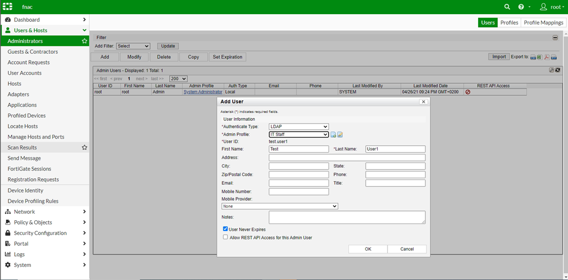Switch to the Profile Mappings tab
The height and width of the screenshot is (280, 568).
pyautogui.click(x=544, y=23)
